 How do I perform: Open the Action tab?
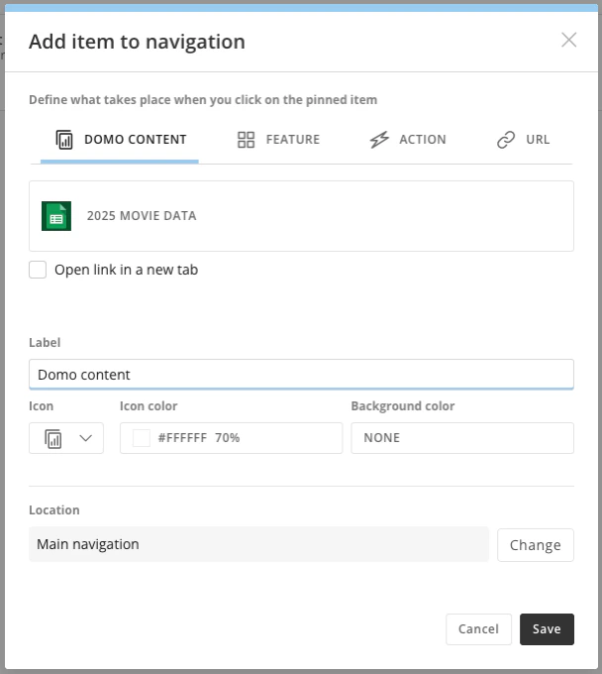[x=408, y=140]
